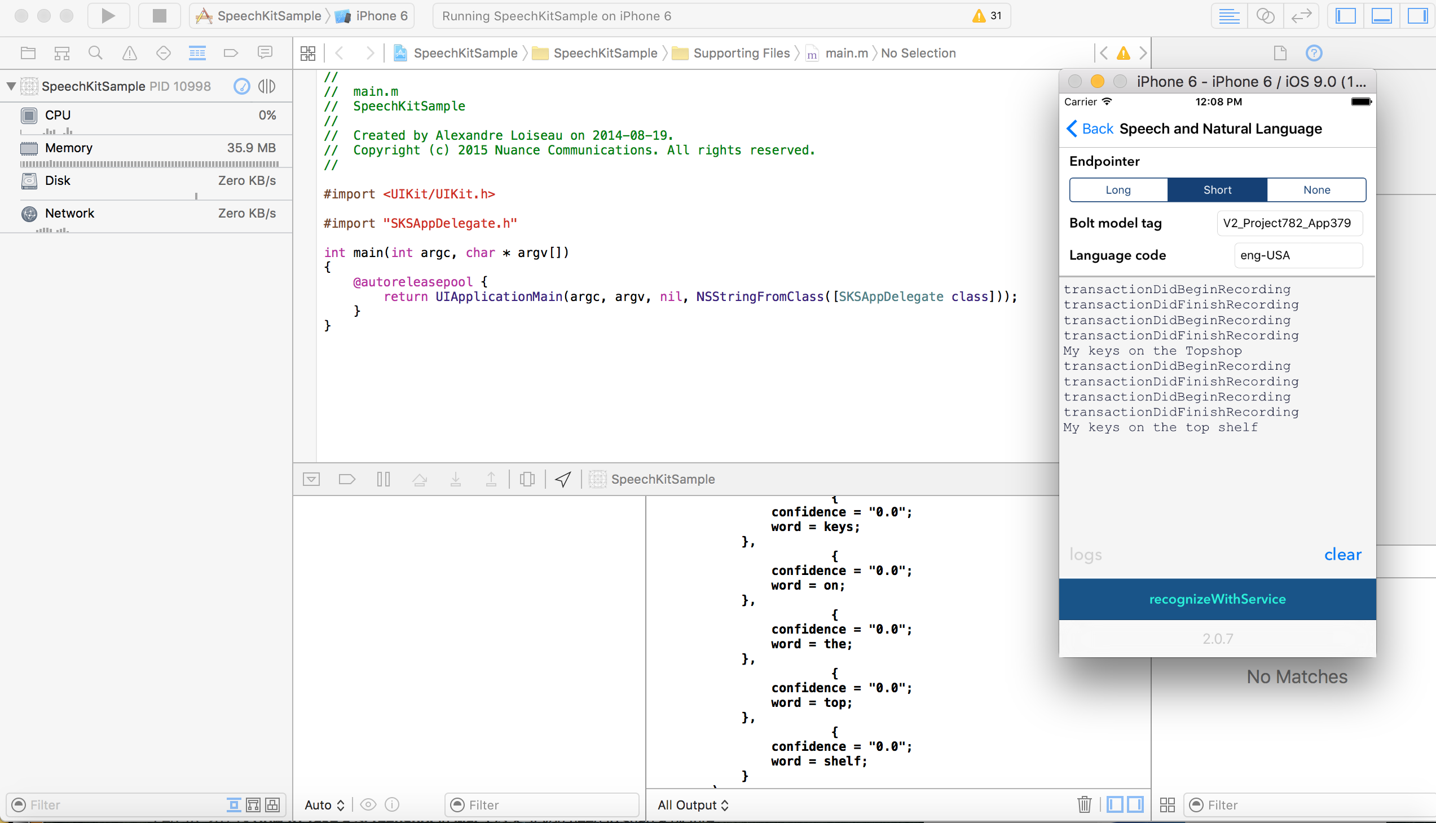The width and height of the screenshot is (1436, 823).
Task: Select Long endpointer option
Action: click(1118, 190)
